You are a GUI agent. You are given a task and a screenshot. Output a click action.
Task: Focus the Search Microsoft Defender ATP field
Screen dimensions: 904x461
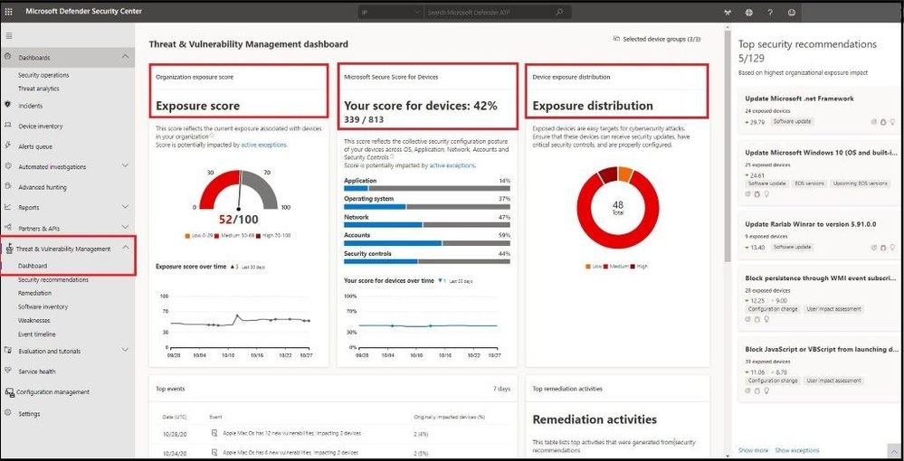coord(490,12)
